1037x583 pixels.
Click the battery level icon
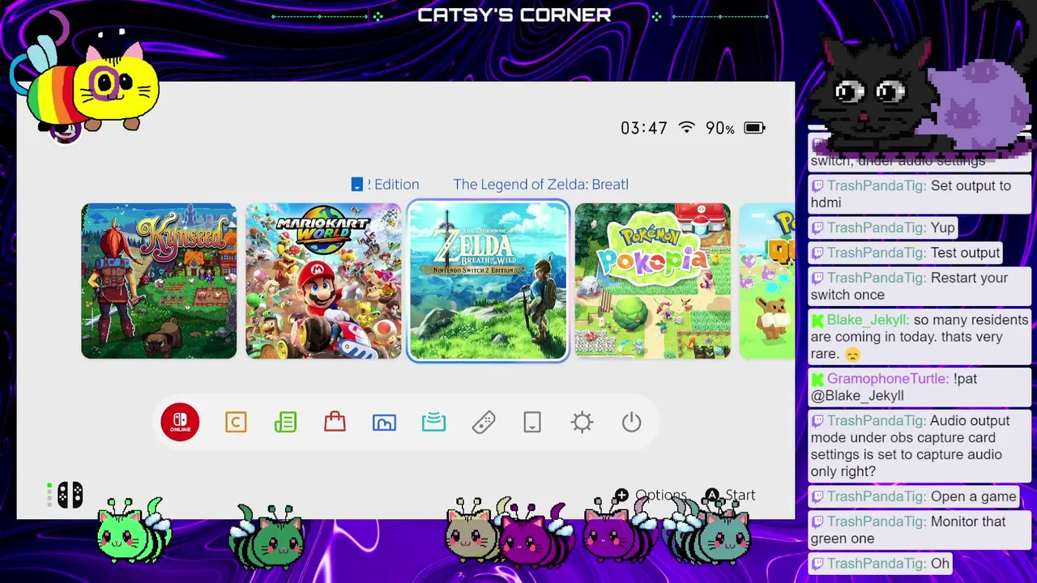[754, 128]
